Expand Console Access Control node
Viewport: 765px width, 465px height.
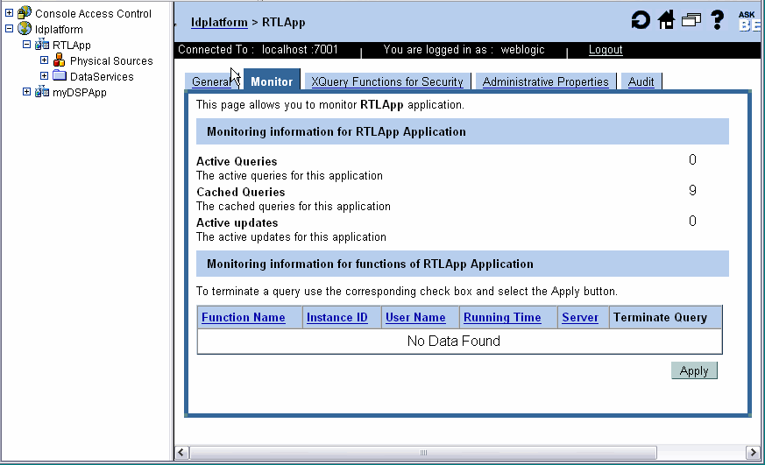coord(10,13)
